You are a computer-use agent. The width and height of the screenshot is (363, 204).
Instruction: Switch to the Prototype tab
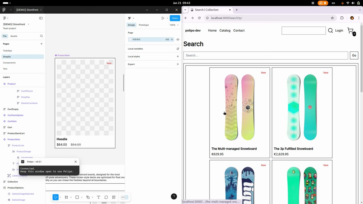(x=144, y=25)
